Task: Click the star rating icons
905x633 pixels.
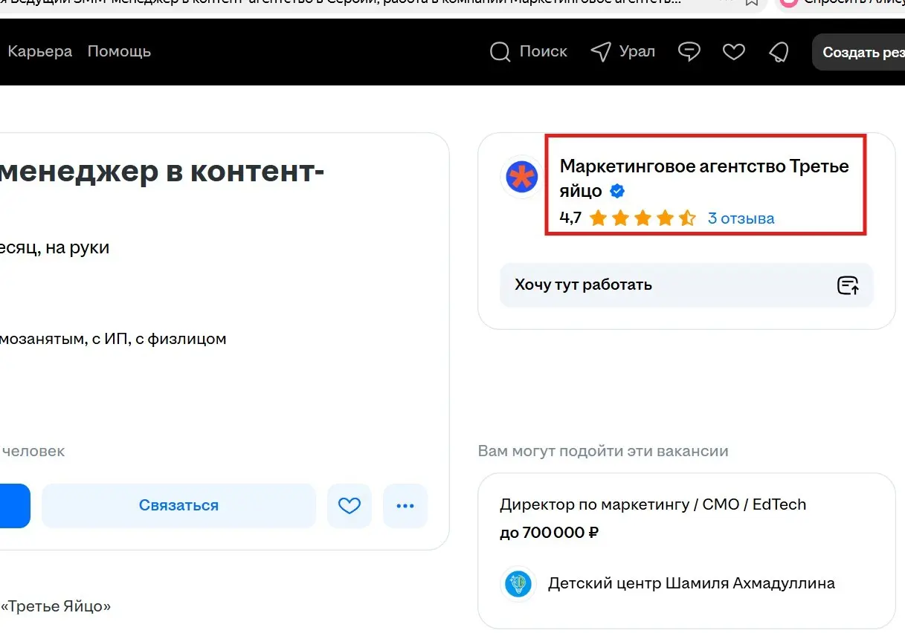Action: 642,218
